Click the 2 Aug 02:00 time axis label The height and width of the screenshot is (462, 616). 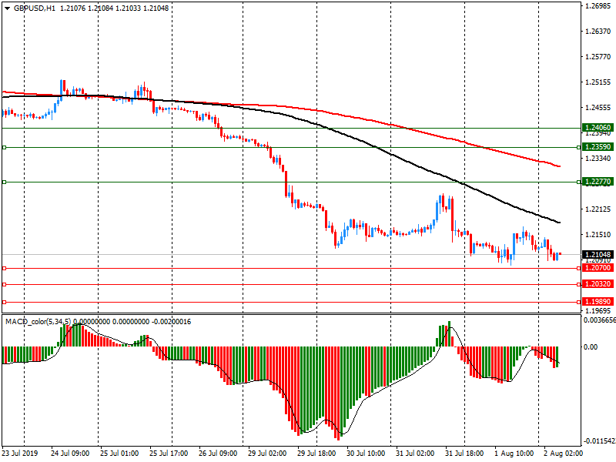pos(564,454)
